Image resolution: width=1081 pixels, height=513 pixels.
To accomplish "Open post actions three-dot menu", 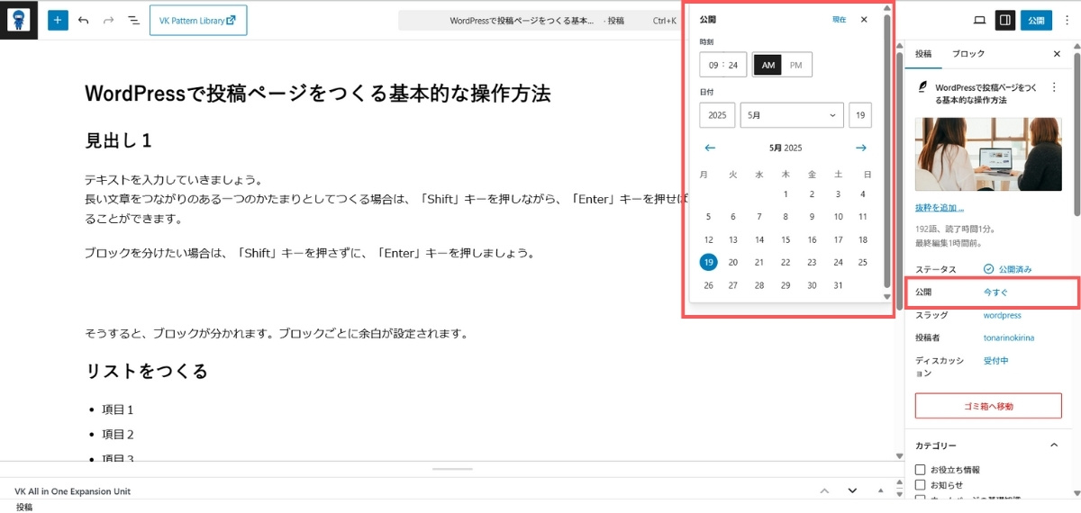I will click(1055, 87).
